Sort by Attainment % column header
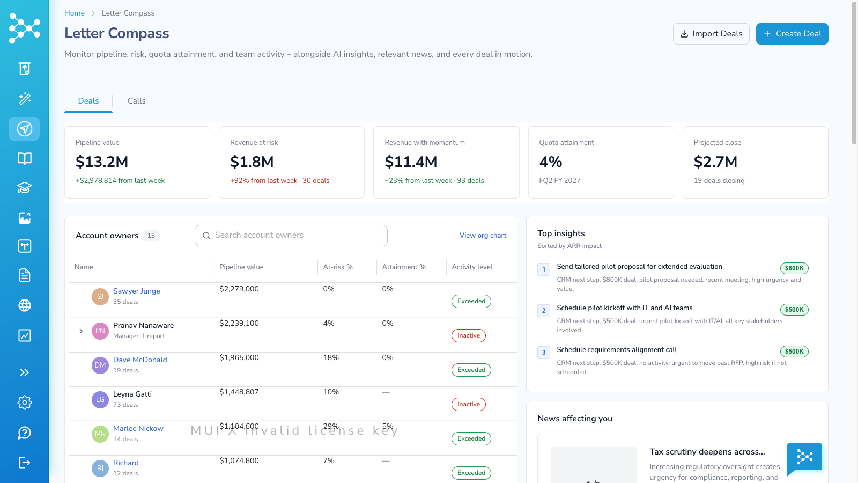Screen dimensions: 858x483 (x=404, y=267)
